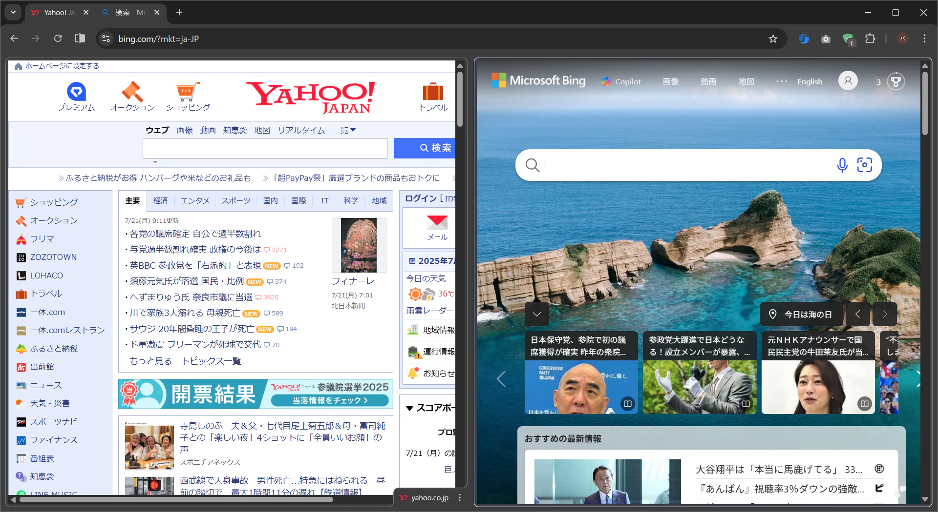Open the フィナーレ fireworks thumbnail
Screen dimensions: 938x512
359,245
